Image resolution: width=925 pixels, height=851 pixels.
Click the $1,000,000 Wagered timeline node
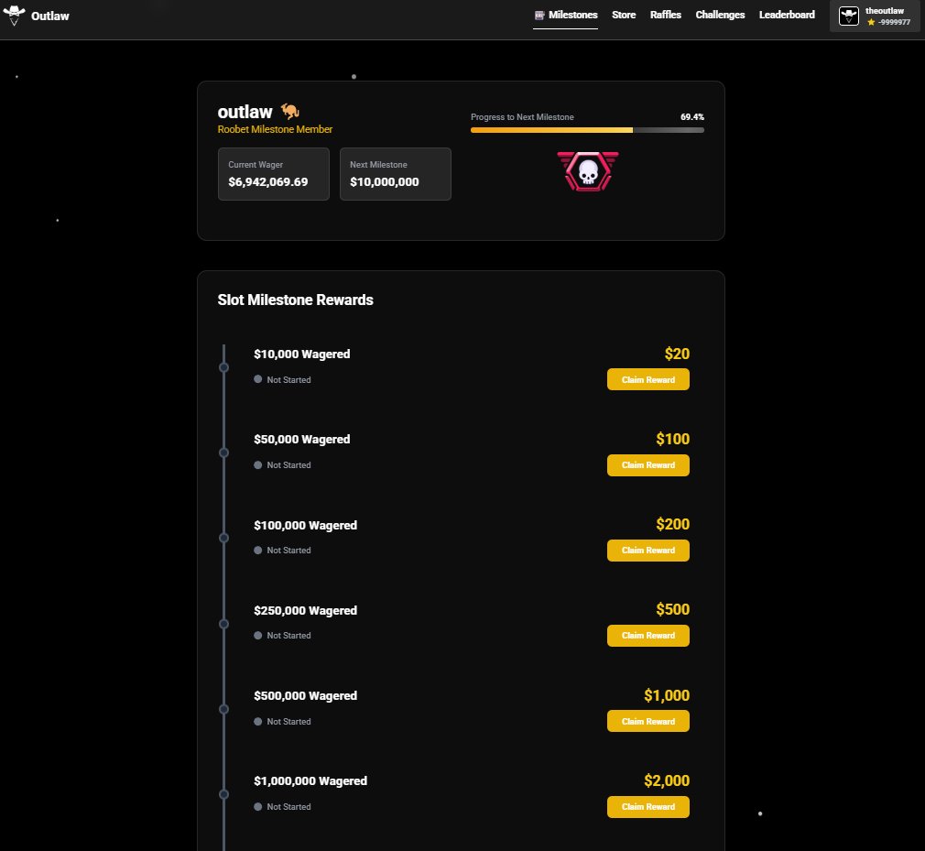(223, 794)
